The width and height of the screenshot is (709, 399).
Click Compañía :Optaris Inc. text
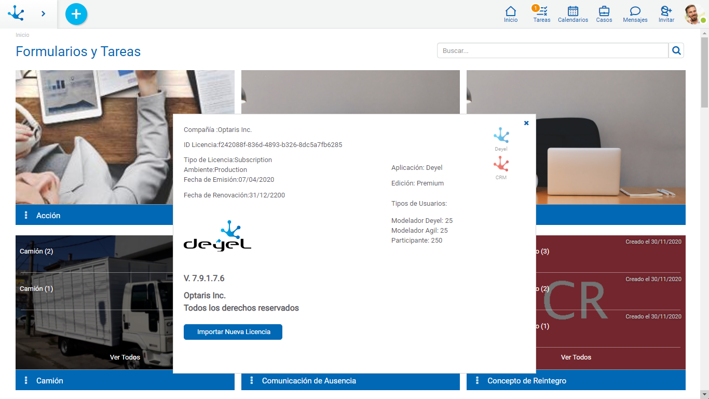click(x=217, y=130)
